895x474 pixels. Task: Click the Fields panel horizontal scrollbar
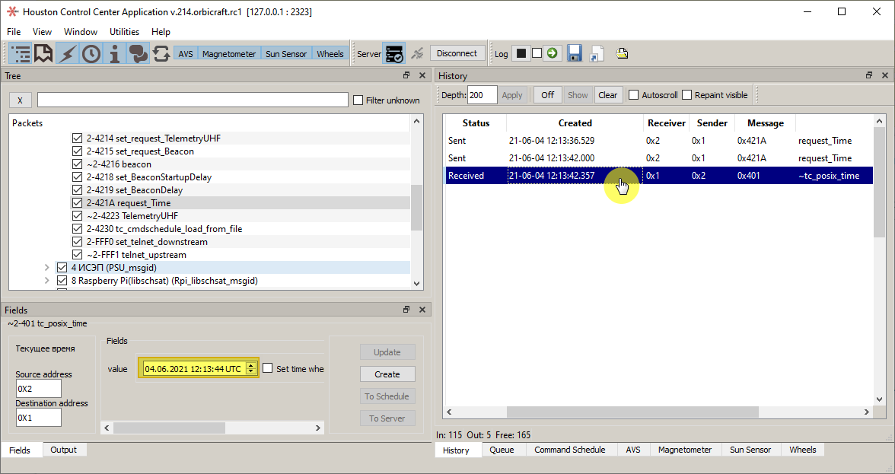(169, 428)
